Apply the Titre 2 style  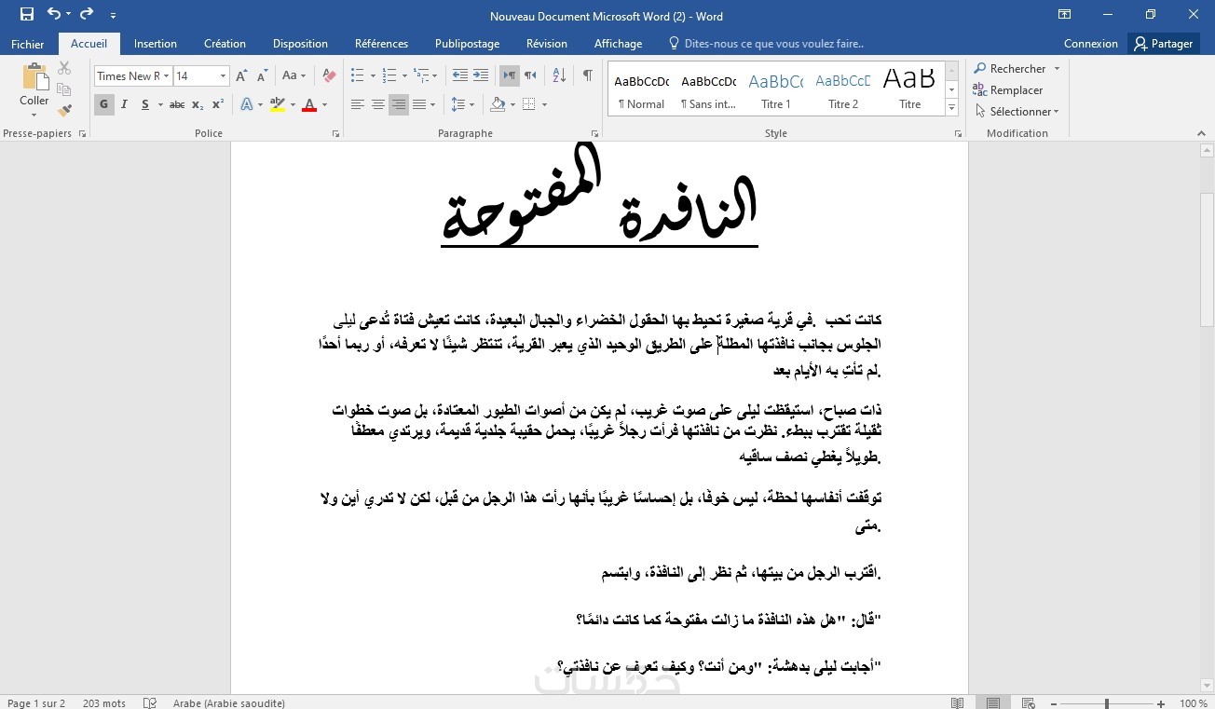tap(842, 89)
